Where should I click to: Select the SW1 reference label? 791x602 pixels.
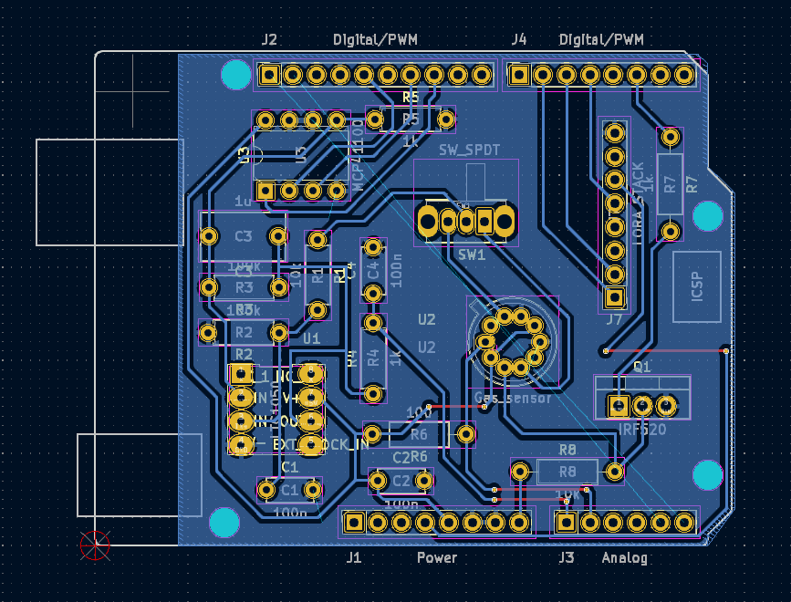click(472, 255)
